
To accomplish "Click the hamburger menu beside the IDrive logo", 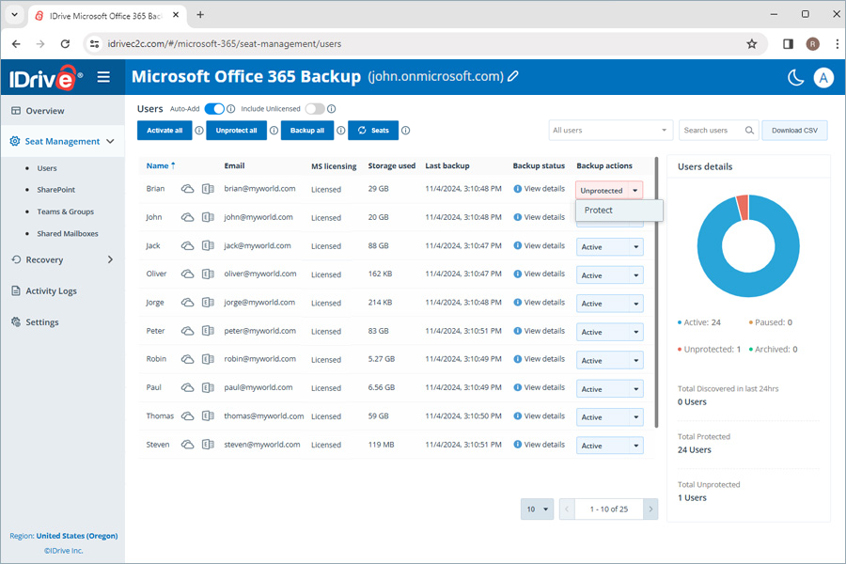I will (103, 77).
